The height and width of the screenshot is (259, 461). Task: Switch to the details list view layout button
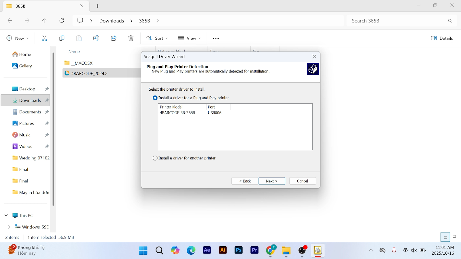[x=445, y=237]
